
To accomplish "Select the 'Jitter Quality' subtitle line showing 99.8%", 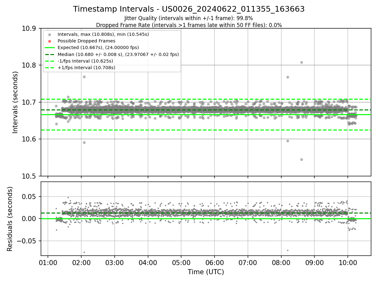I will pos(189,18).
